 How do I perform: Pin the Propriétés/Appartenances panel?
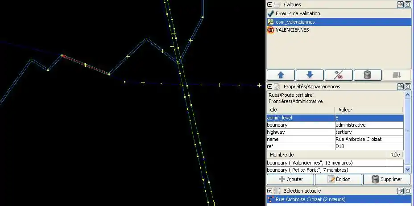(x=401, y=87)
